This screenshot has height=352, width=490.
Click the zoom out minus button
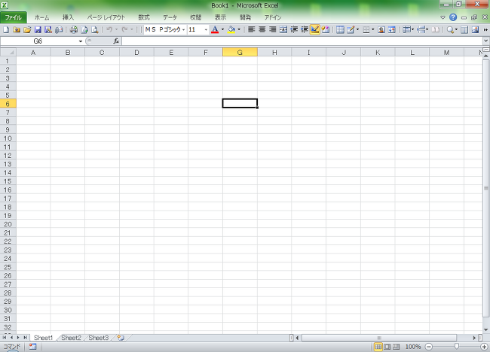point(429,347)
